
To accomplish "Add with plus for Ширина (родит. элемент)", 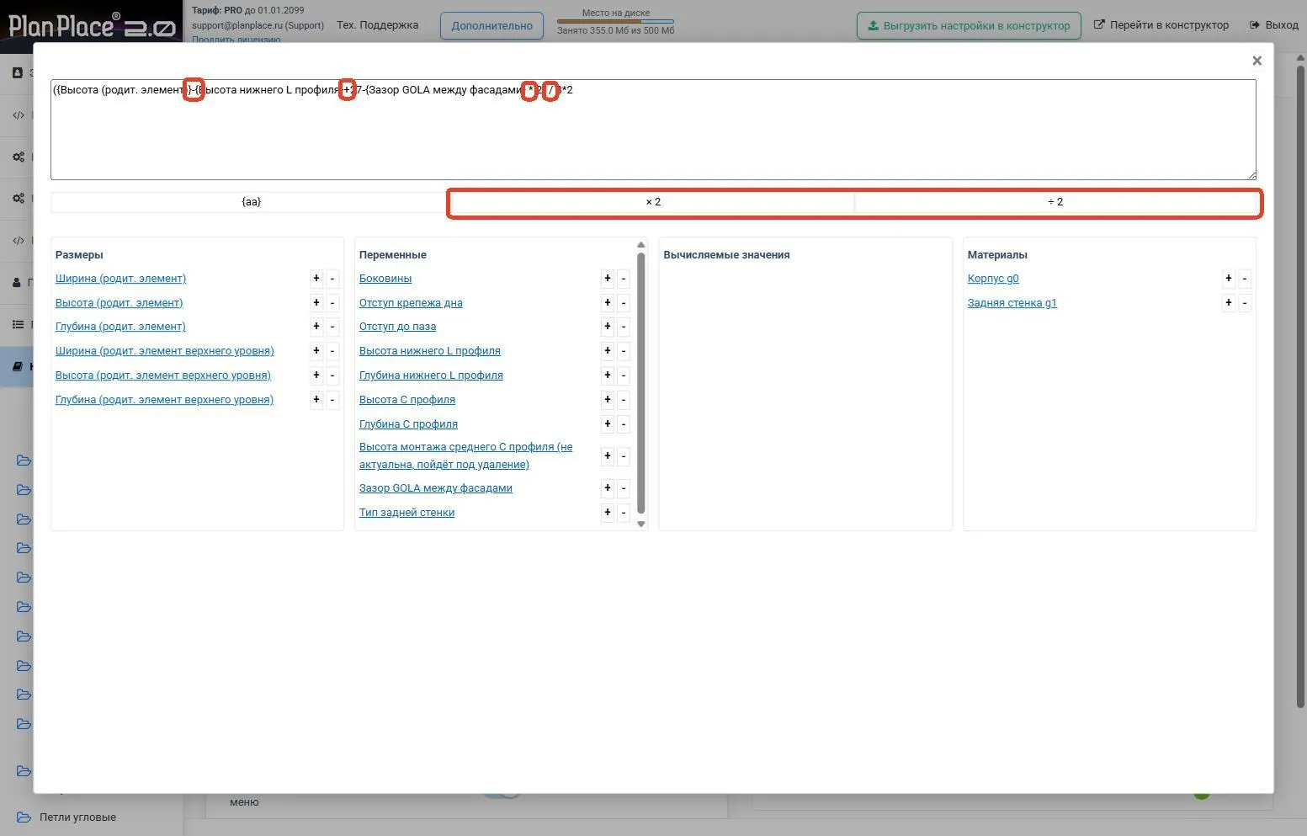I will point(316,279).
